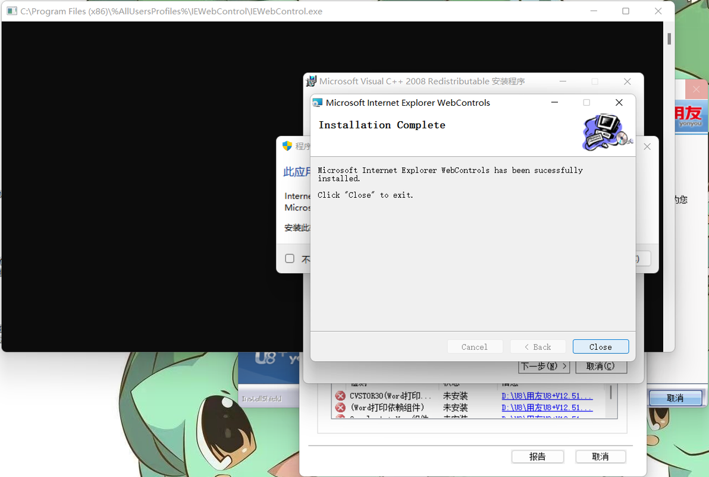Select the (Word打印依赖组件) row text
This screenshot has height=477, width=709.
(387, 407)
